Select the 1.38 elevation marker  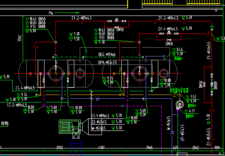74,39
